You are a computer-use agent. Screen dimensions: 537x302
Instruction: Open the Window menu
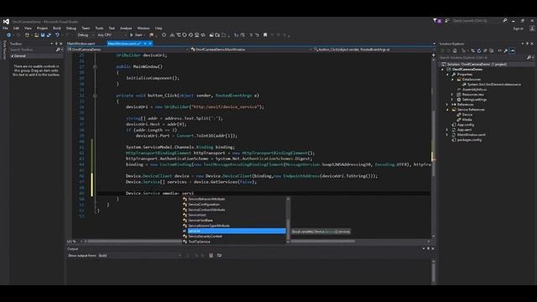pos(143,28)
